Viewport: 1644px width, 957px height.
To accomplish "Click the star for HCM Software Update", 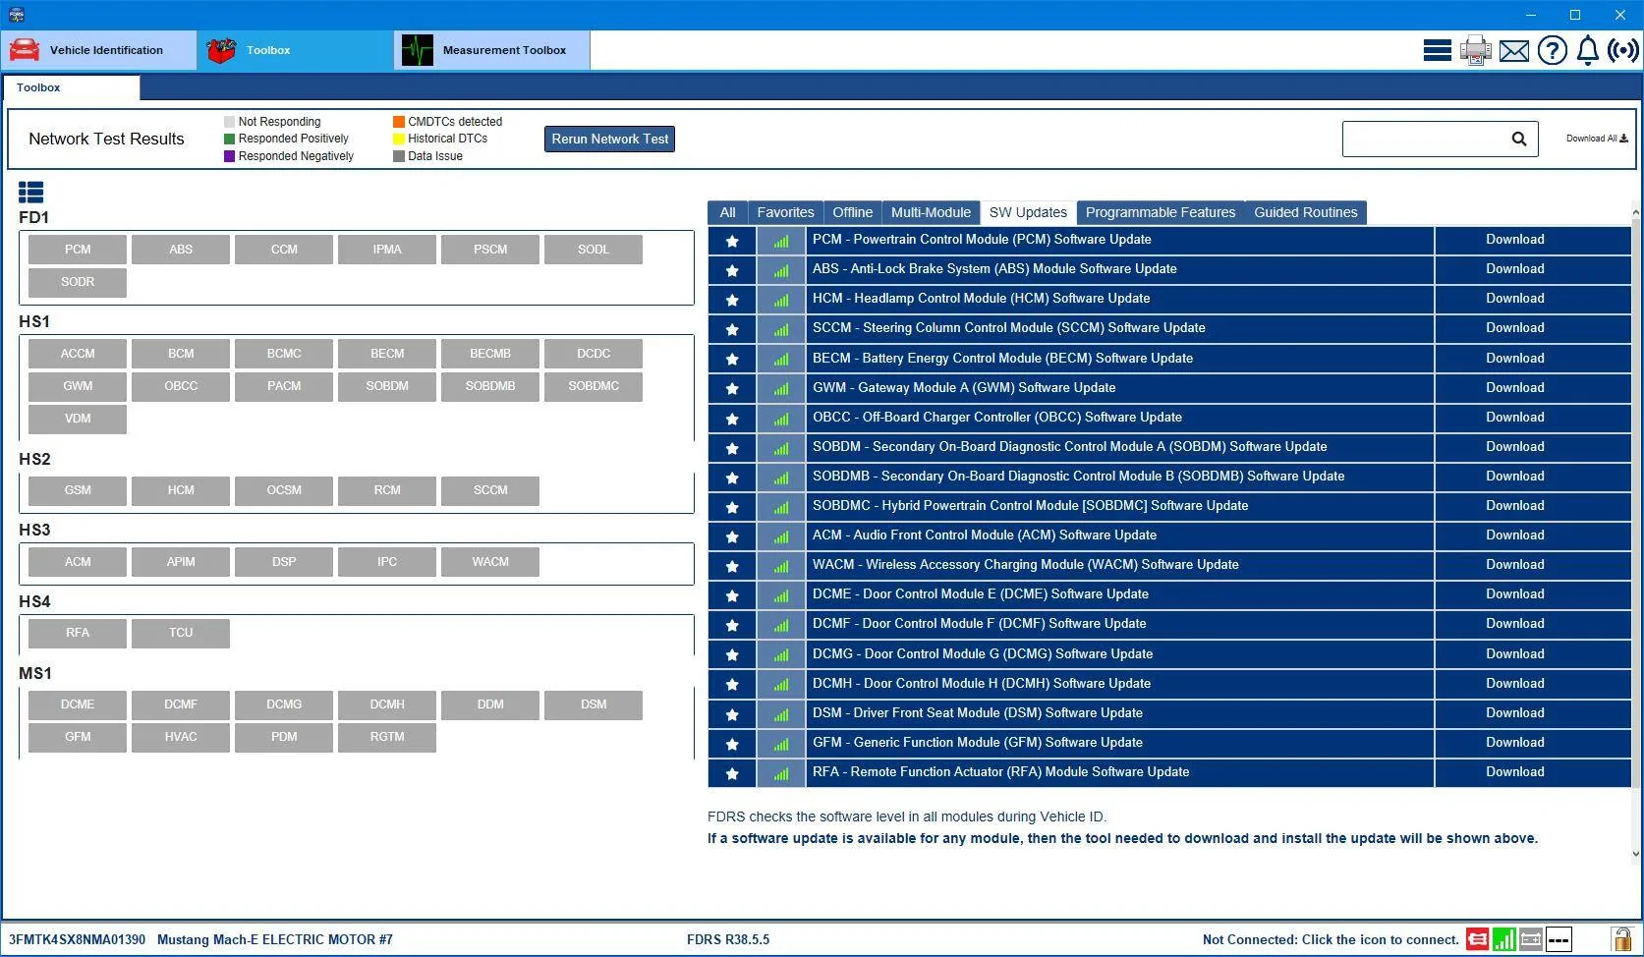I will click(732, 300).
